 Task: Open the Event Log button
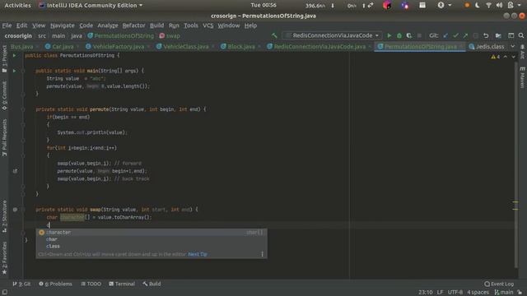click(x=499, y=284)
